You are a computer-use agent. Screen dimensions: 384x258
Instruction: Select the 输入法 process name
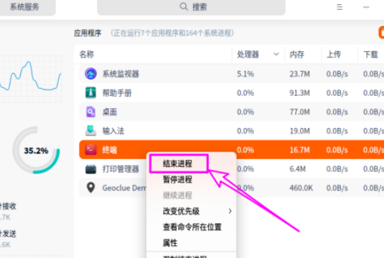tap(114, 131)
